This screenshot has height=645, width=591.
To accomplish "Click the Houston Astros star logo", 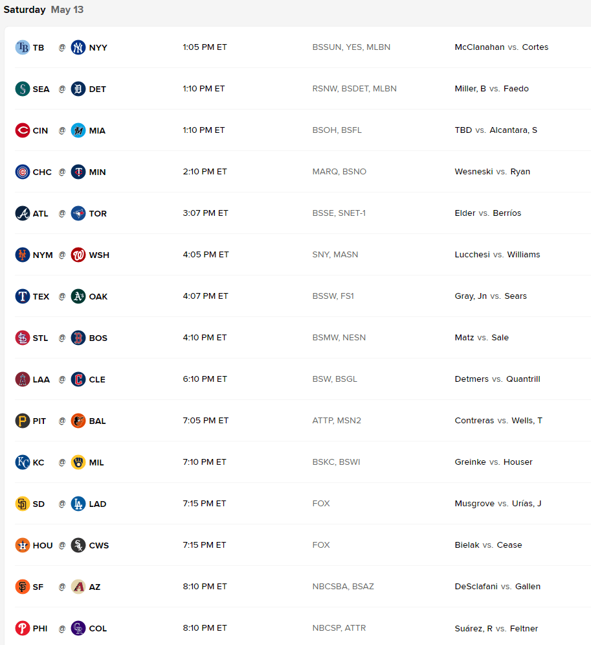I will coord(23,545).
